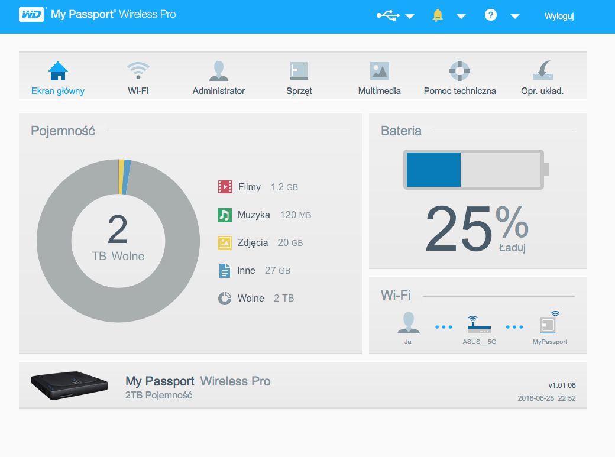Click the Bateria panel heading
615x457 pixels.
[401, 131]
